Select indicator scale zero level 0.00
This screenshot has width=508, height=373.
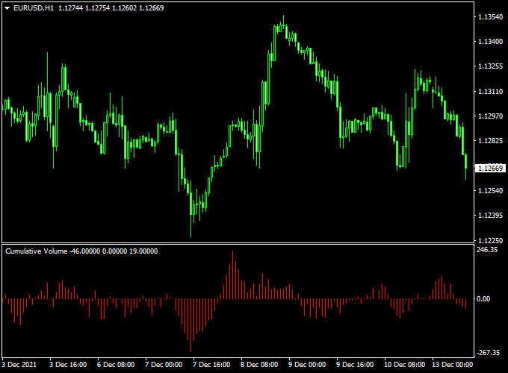pyautogui.click(x=483, y=299)
